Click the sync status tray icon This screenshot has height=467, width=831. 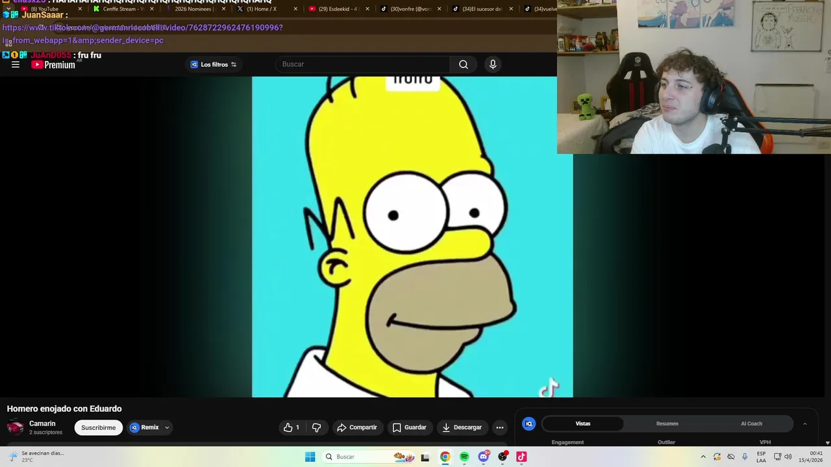(717, 457)
